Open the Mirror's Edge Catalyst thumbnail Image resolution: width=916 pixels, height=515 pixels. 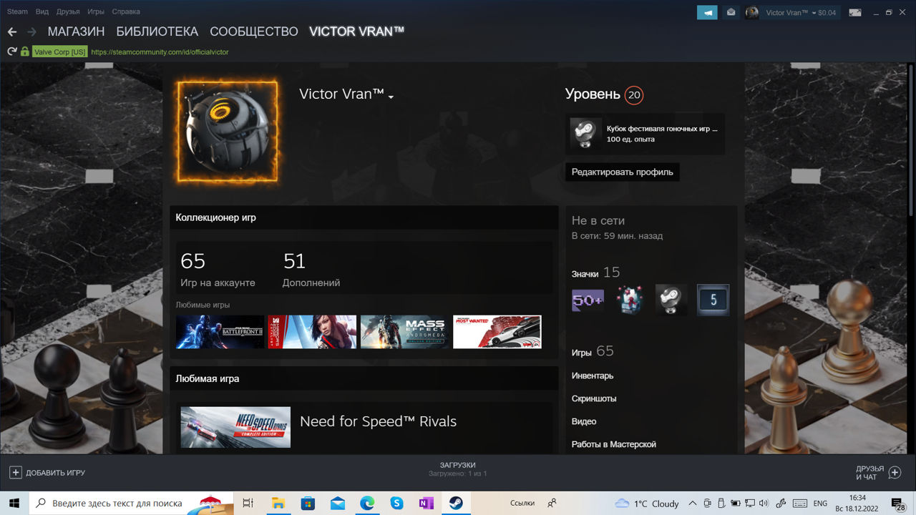pyautogui.click(x=312, y=332)
